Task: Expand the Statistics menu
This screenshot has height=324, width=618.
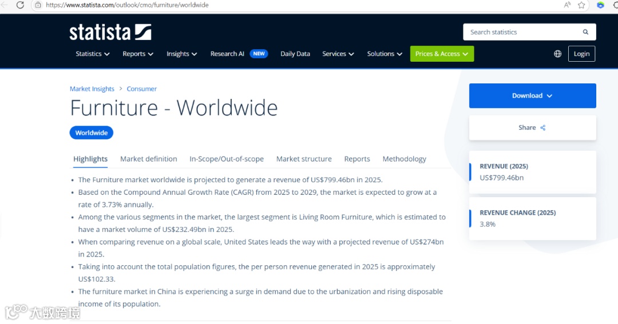Action: 93,54
